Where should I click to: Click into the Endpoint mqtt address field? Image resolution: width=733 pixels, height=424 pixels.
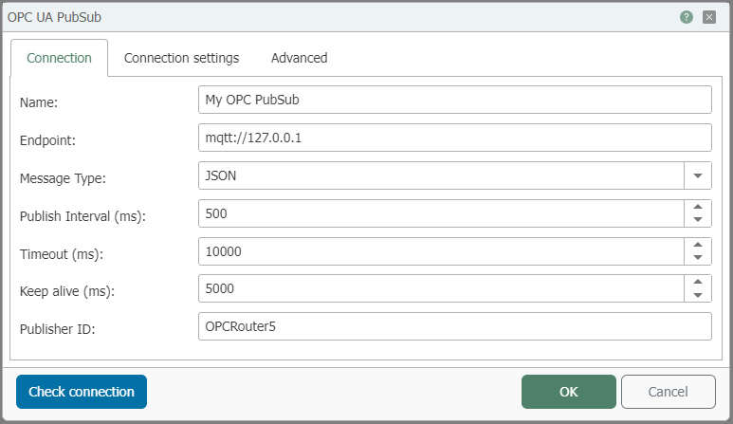pyautogui.click(x=455, y=138)
